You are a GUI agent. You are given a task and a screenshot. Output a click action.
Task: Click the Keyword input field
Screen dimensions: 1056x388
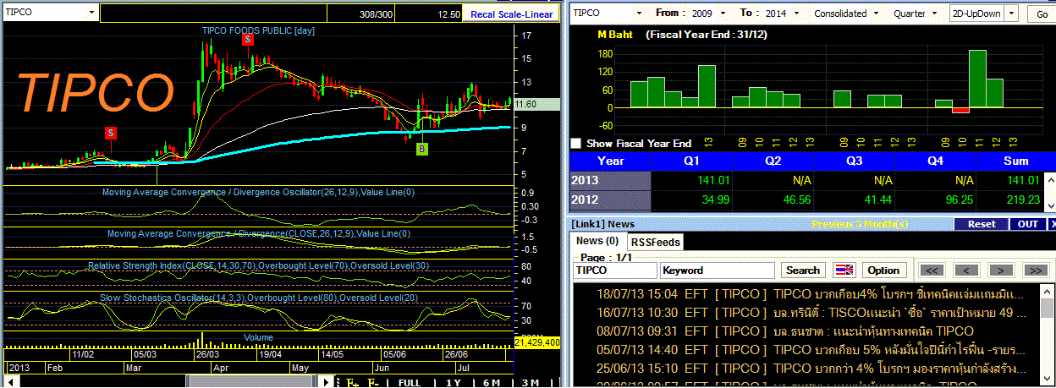click(x=718, y=271)
